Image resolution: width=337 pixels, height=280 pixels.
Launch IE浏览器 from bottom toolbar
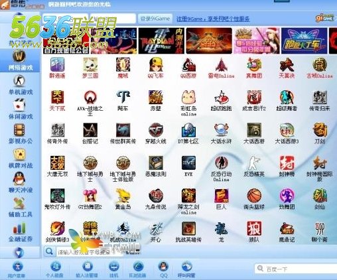click(x=137, y=269)
